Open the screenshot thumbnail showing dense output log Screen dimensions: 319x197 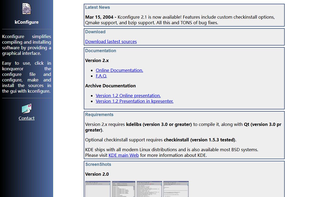click(x=149, y=189)
